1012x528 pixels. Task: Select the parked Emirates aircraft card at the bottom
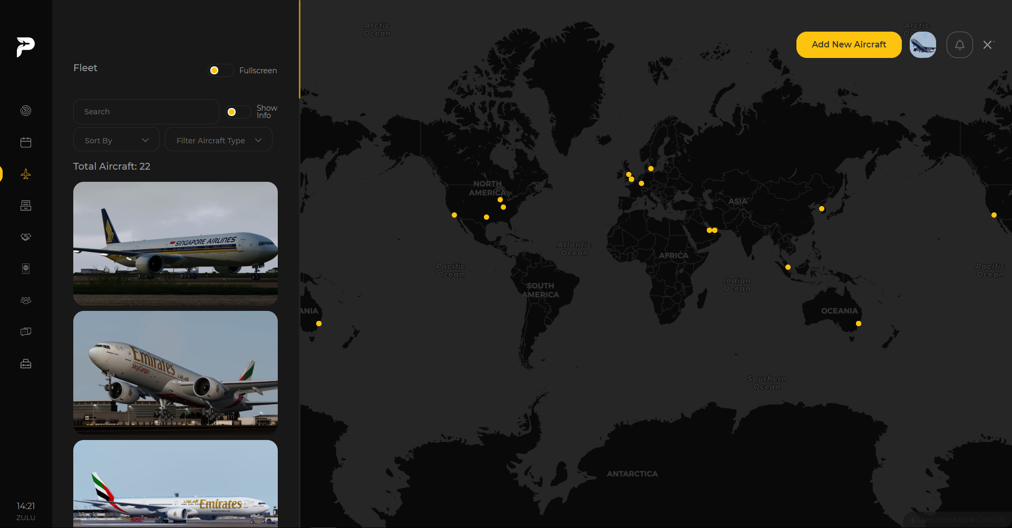tap(176, 484)
